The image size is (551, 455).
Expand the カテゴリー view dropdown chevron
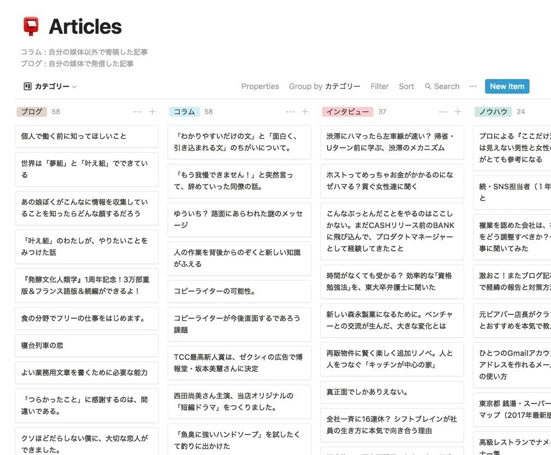(74, 86)
